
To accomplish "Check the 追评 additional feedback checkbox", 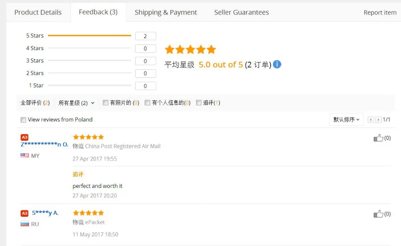I will pos(198,103).
